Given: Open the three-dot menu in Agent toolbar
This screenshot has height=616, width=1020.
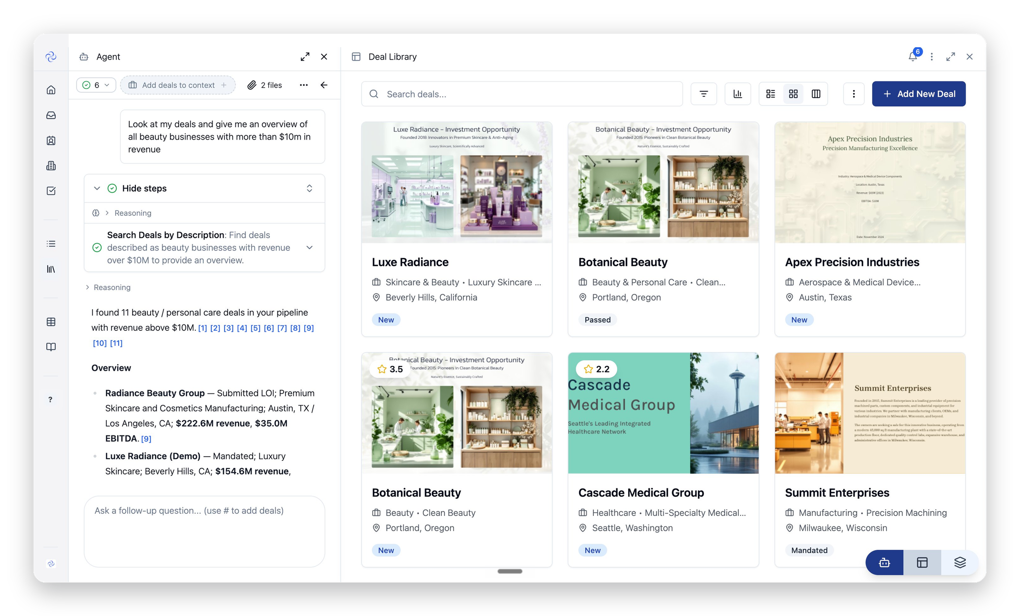Looking at the screenshot, I should point(304,85).
